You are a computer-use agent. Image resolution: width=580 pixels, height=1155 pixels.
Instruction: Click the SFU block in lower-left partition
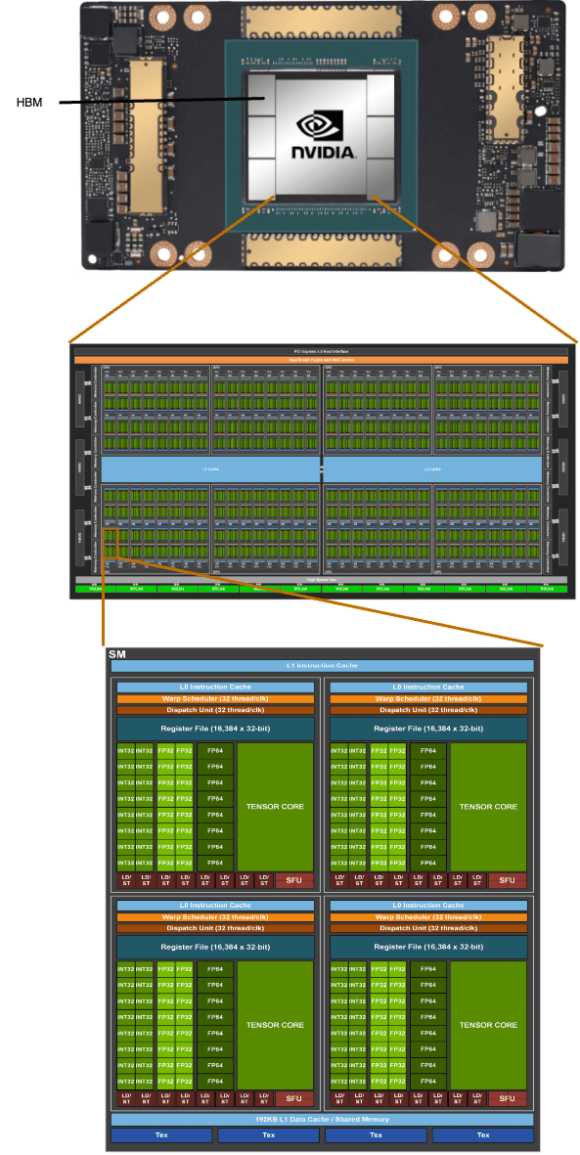click(294, 1099)
